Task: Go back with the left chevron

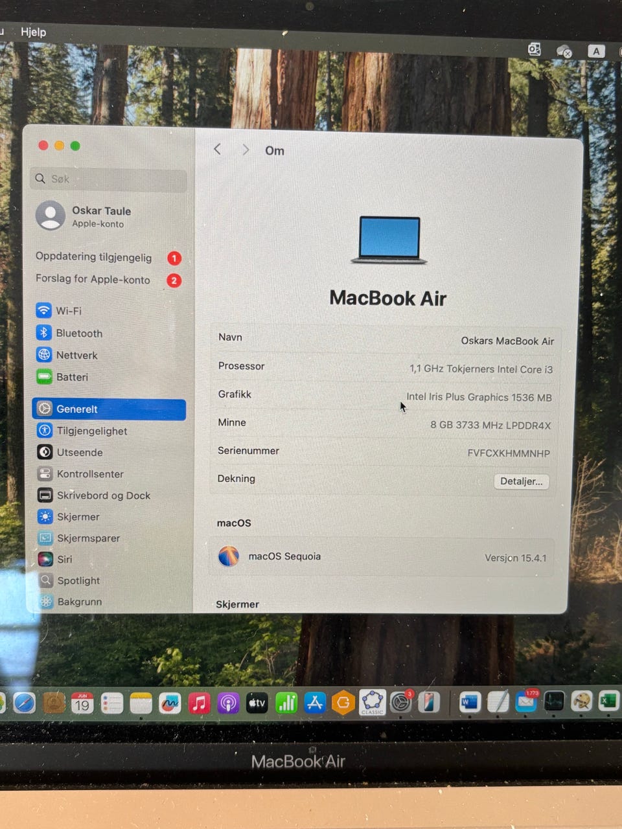Action: [x=218, y=150]
